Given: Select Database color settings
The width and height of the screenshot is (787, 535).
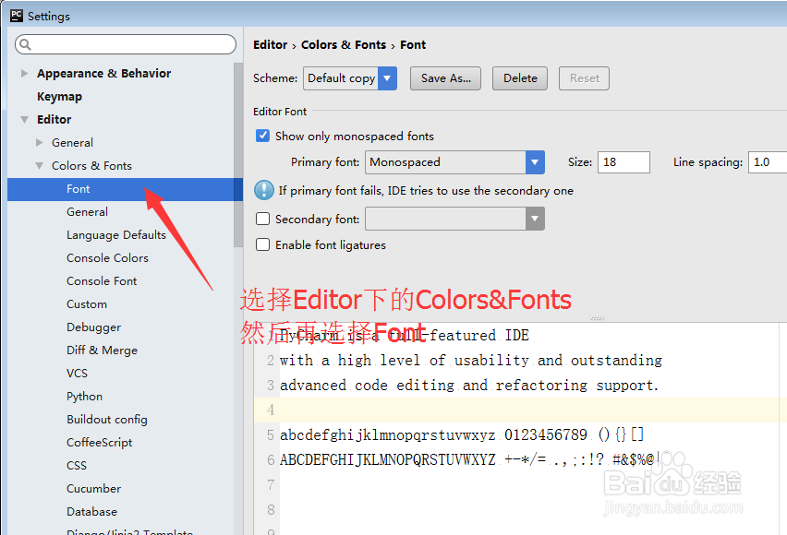Looking at the screenshot, I should 91,512.
